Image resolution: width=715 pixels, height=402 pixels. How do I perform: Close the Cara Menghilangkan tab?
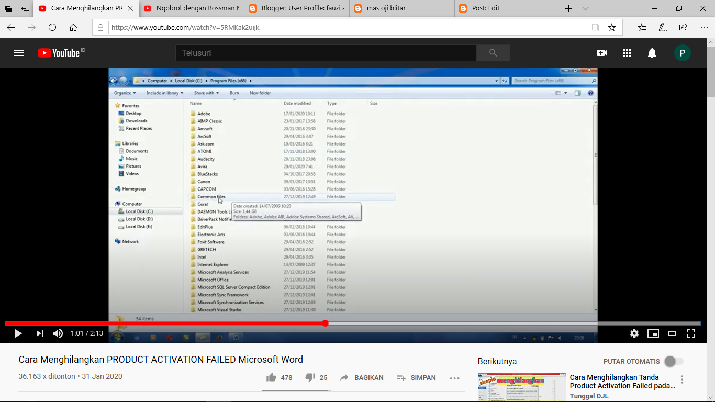point(130,8)
